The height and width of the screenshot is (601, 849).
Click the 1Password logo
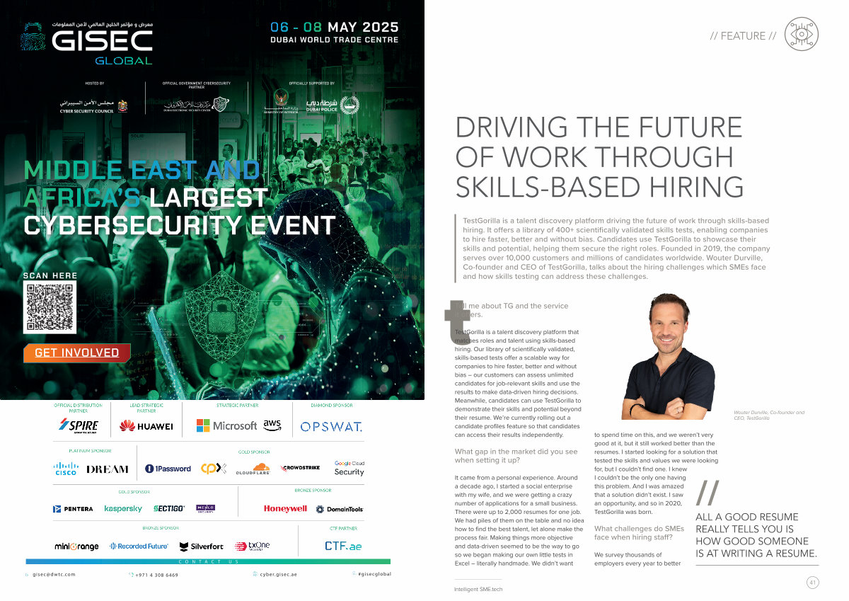pos(168,469)
